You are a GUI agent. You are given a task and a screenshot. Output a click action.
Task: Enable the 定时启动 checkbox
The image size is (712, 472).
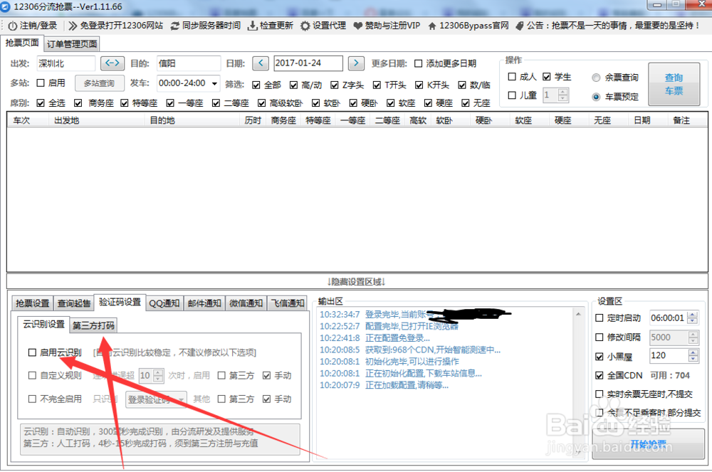click(x=600, y=318)
